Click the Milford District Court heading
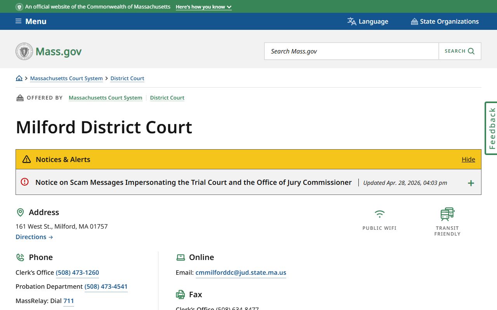 pos(104,127)
